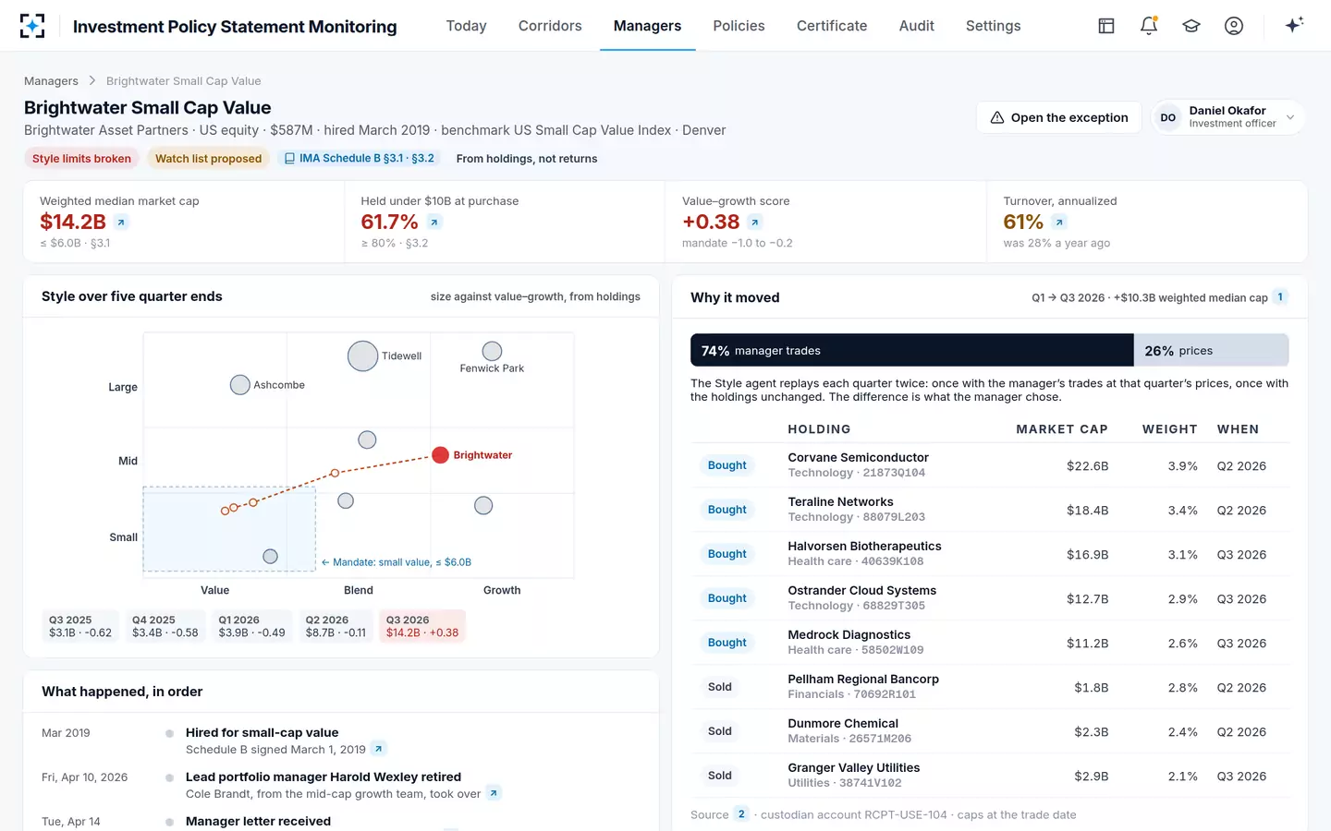Click the Fenwick Park bubble on chart
Screen dimensions: 1331x831
click(492, 351)
